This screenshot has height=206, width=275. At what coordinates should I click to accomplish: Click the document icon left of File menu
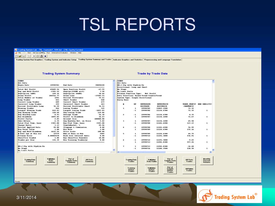(x=16, y=53)
